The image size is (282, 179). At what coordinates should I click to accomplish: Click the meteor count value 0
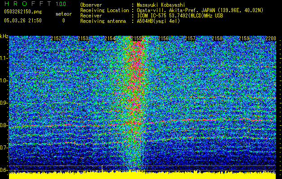(x=64, y=21)
